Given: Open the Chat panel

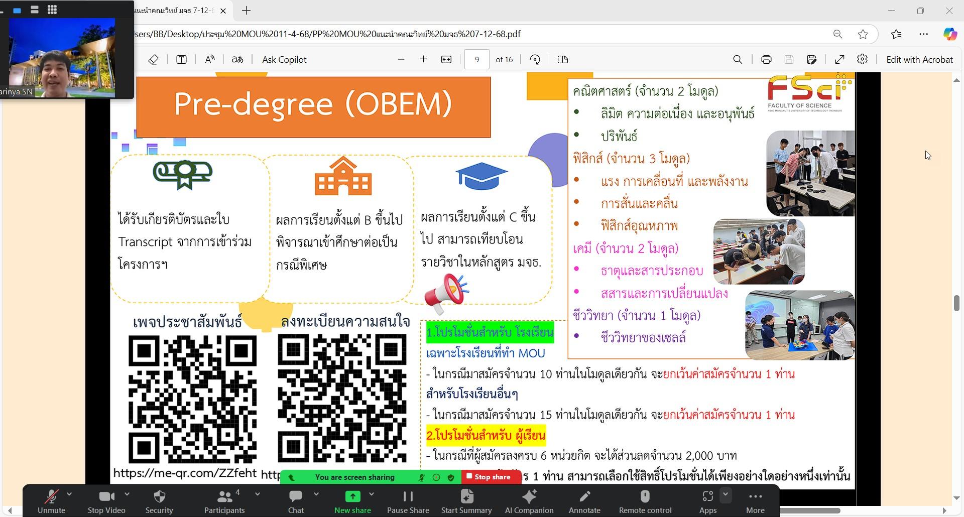Looking at the screenshot, I should click(x=296, y=501).
